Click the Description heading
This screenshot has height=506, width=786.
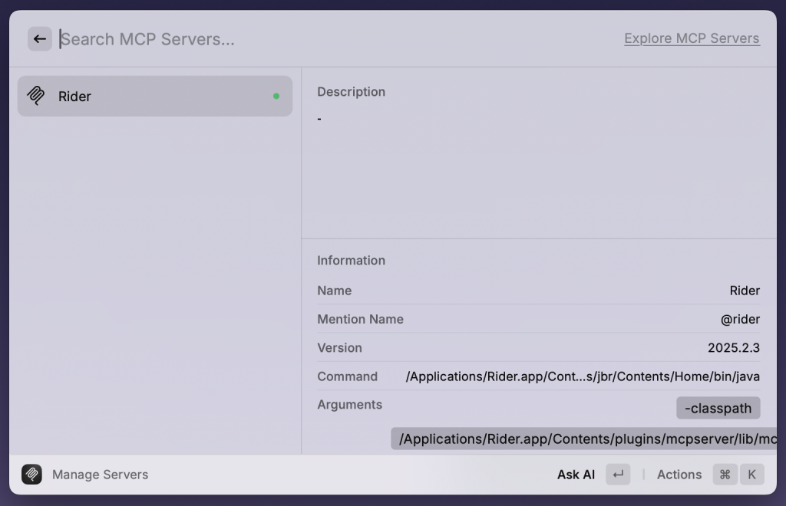pos(351,91)
